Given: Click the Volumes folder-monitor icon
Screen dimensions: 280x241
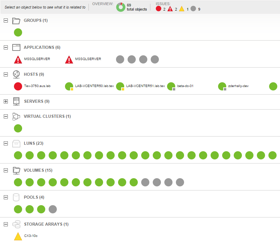Looking at the screenshot, I should [16, 171].
